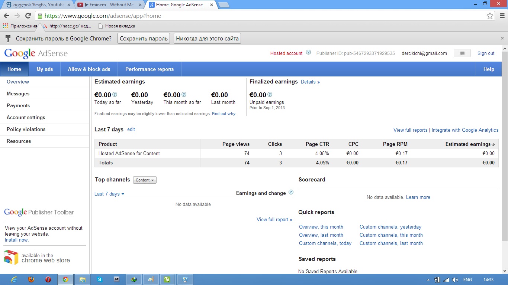
Task: Click the help icon next to Earnings and change
Action: tap(291, 192)
